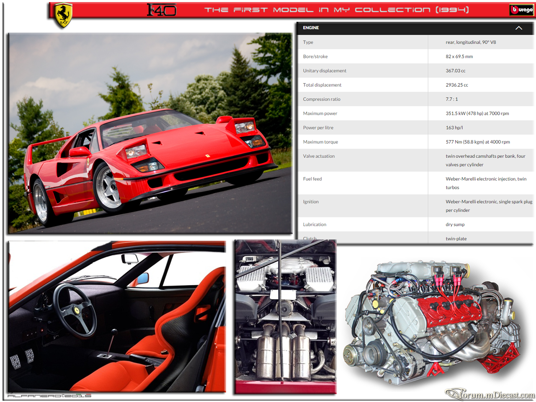Image resolution: width=536 pixels, height=402 pixels.
Task: Click the 'Maximum power' label
Action: [x=320, y=113]
